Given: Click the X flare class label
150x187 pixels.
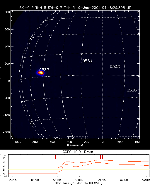Looking at the screenshot, I should pyautogui.click(x=4, y=158).
